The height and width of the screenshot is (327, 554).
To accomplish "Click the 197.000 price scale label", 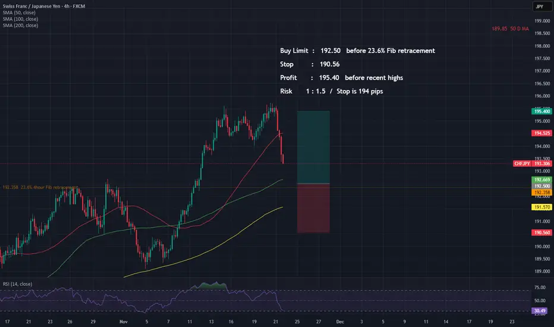I will [542, 71].
